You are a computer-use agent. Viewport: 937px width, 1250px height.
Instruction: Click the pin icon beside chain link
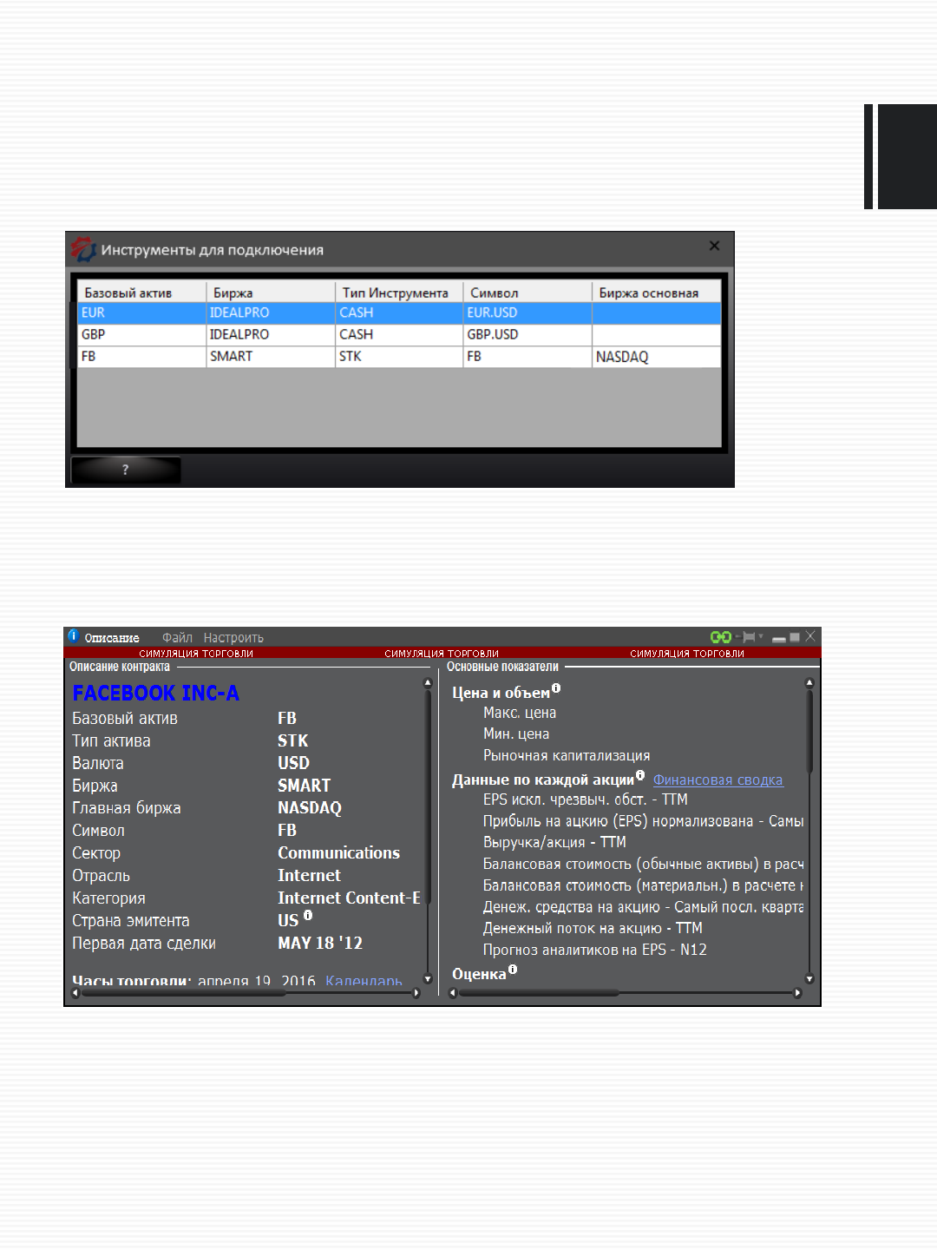click(x=747, y=637)
